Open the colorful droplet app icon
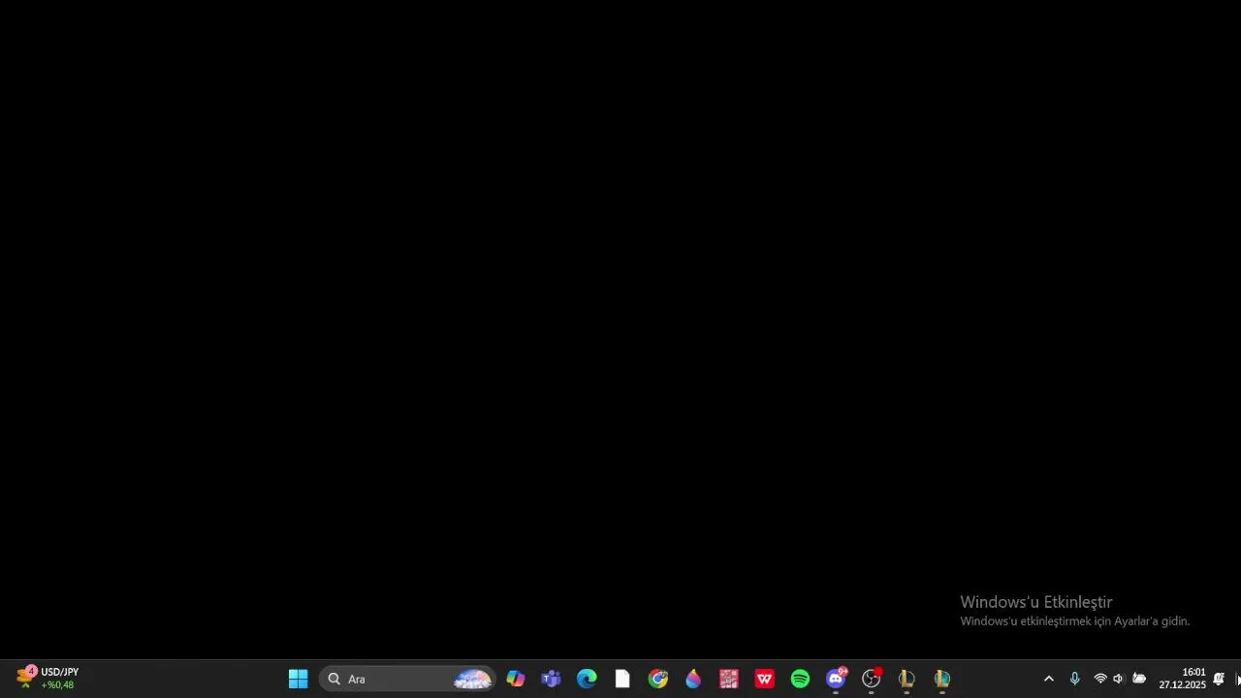This screenshot has height=698, width=1241. tap(693, 679)
